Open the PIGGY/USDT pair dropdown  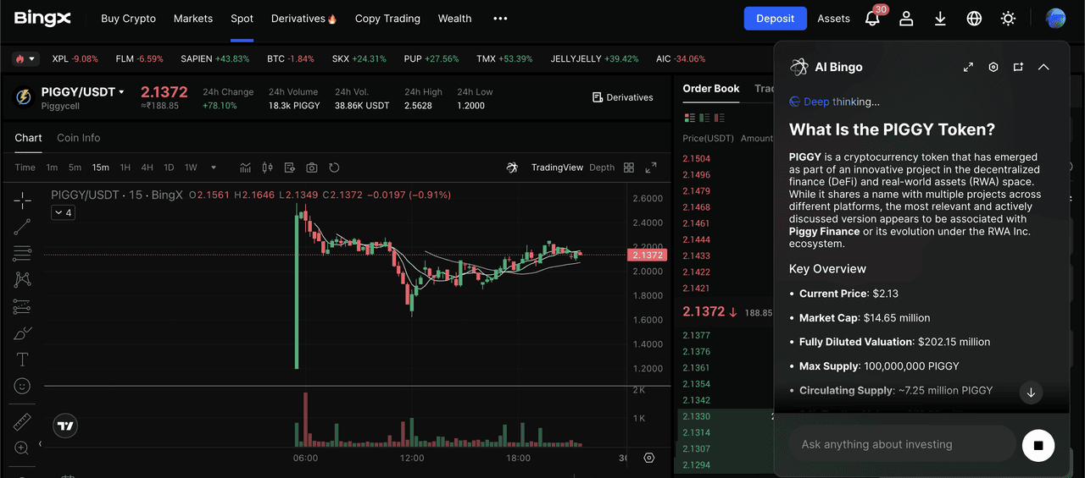coord(121,92)
